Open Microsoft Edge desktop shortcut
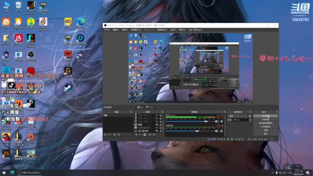 point(81,24)
